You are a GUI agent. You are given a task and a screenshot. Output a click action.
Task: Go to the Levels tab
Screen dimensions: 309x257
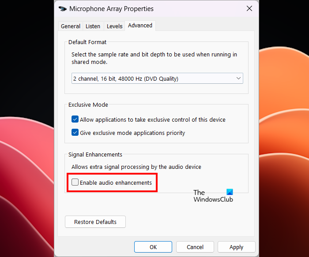point(115,26)
